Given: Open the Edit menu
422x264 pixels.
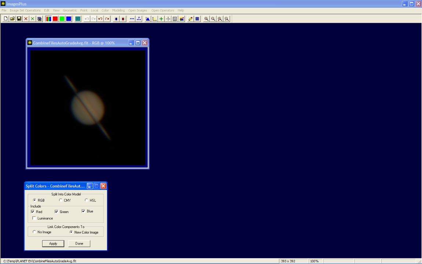Looking at the screenshot, I should (x=47, y=10).
